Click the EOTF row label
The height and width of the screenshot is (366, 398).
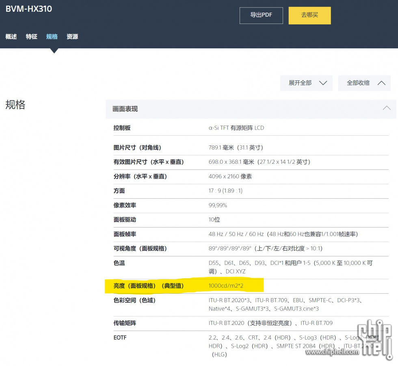point(120,338)
